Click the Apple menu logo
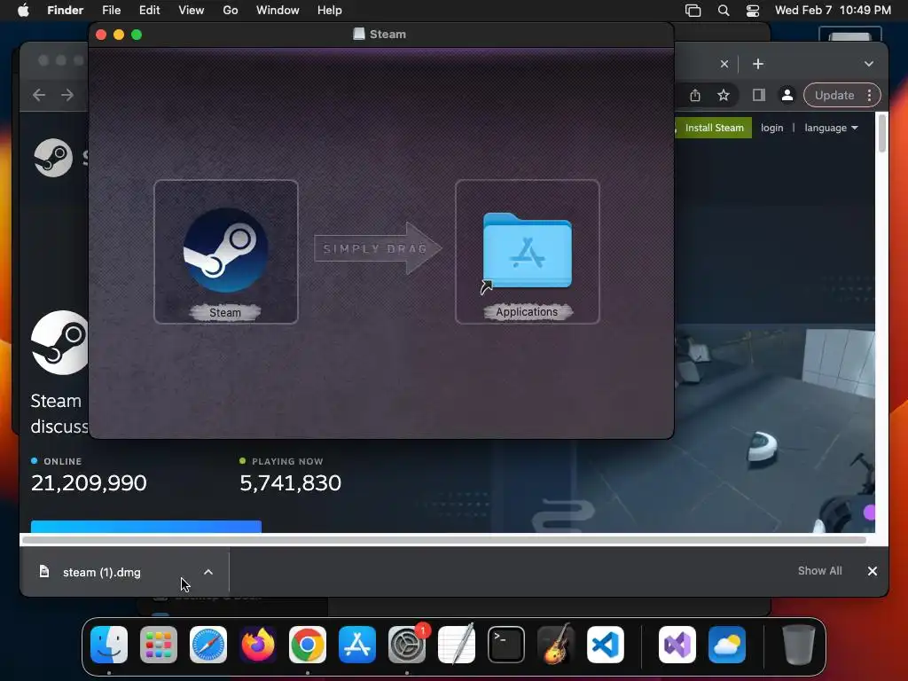This screenshot has width=908, height=681. coord(23,10)
